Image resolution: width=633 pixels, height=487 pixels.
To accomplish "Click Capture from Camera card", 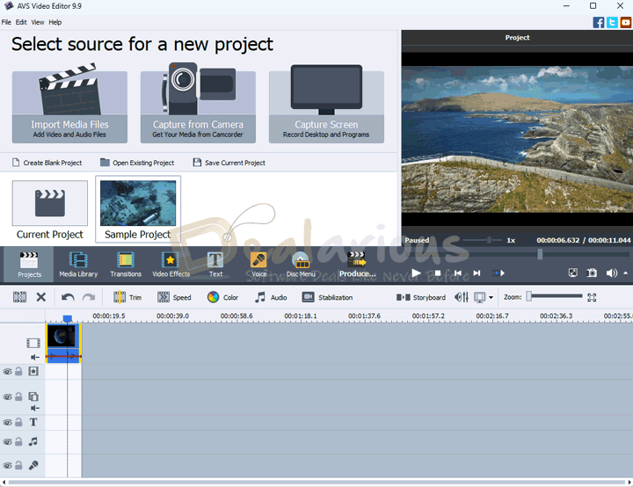I will [x=198, y=106].
